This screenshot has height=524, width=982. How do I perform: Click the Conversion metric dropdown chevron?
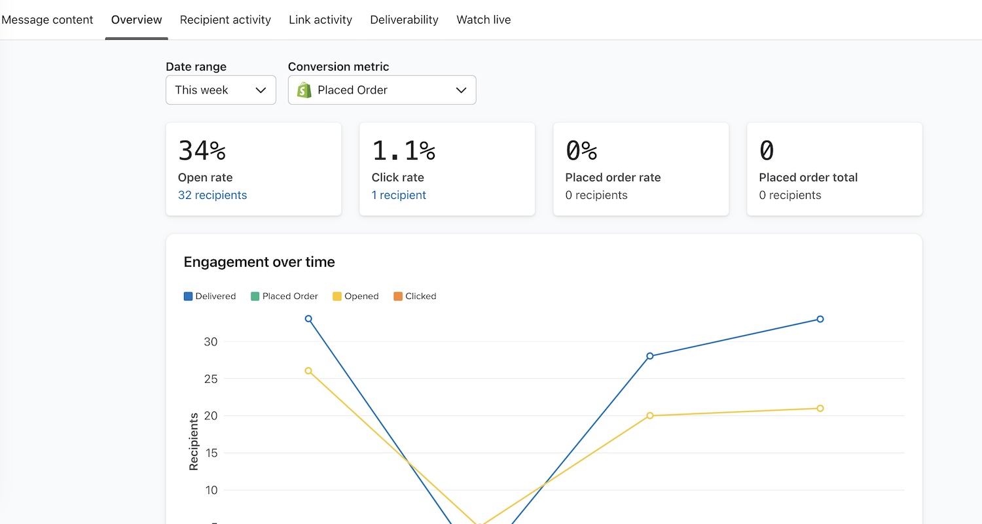(x=462, y=90)
